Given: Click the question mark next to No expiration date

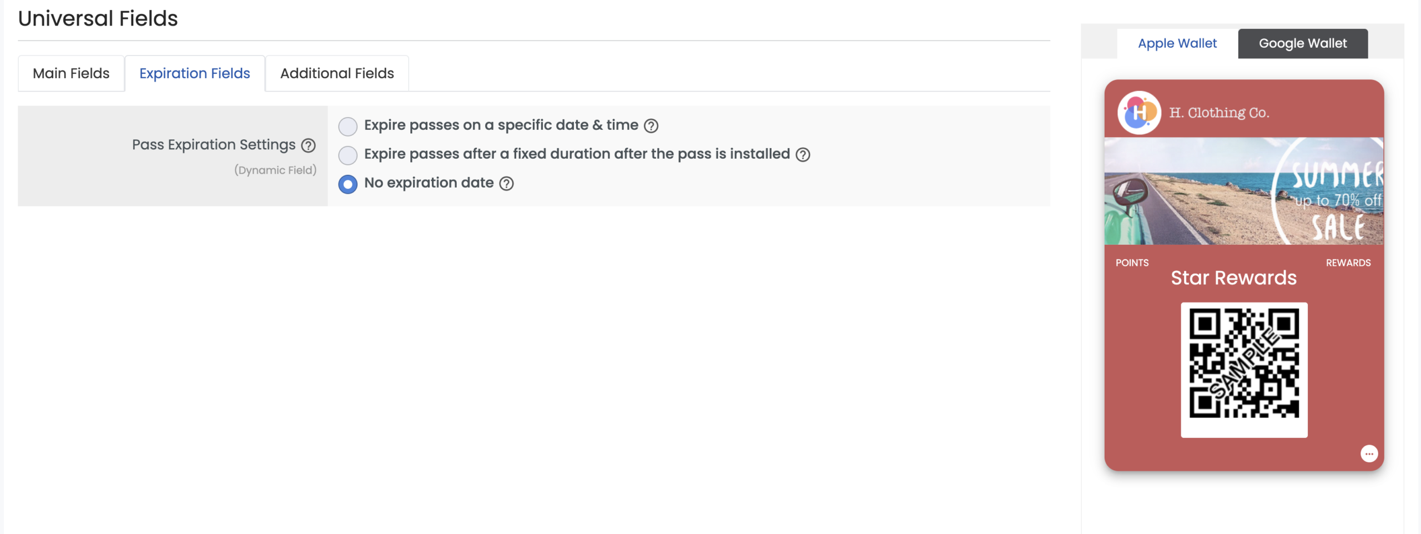Looking at the screenshot, I should point(507,183).
